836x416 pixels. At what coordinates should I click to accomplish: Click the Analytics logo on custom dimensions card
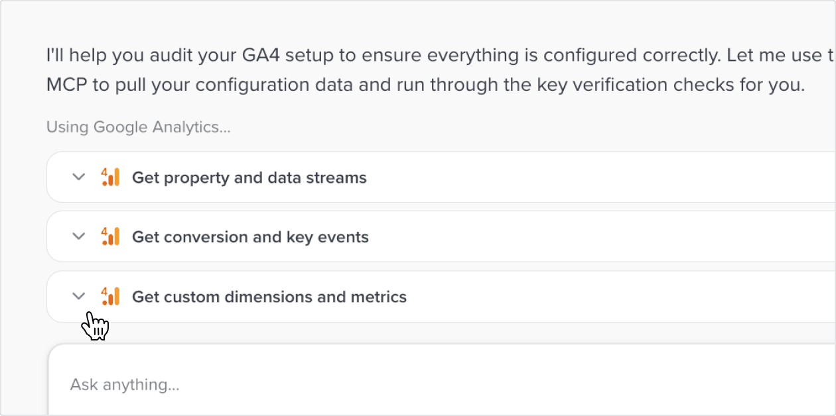pyautogui.click(x=111, y=296)
